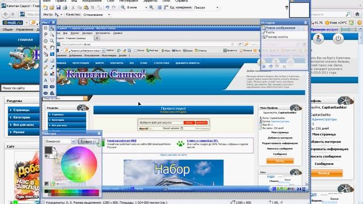The width and height of the screenshot is (363, 204).
Task: Select the Rectangle shape tool
Action: (45, 87)
